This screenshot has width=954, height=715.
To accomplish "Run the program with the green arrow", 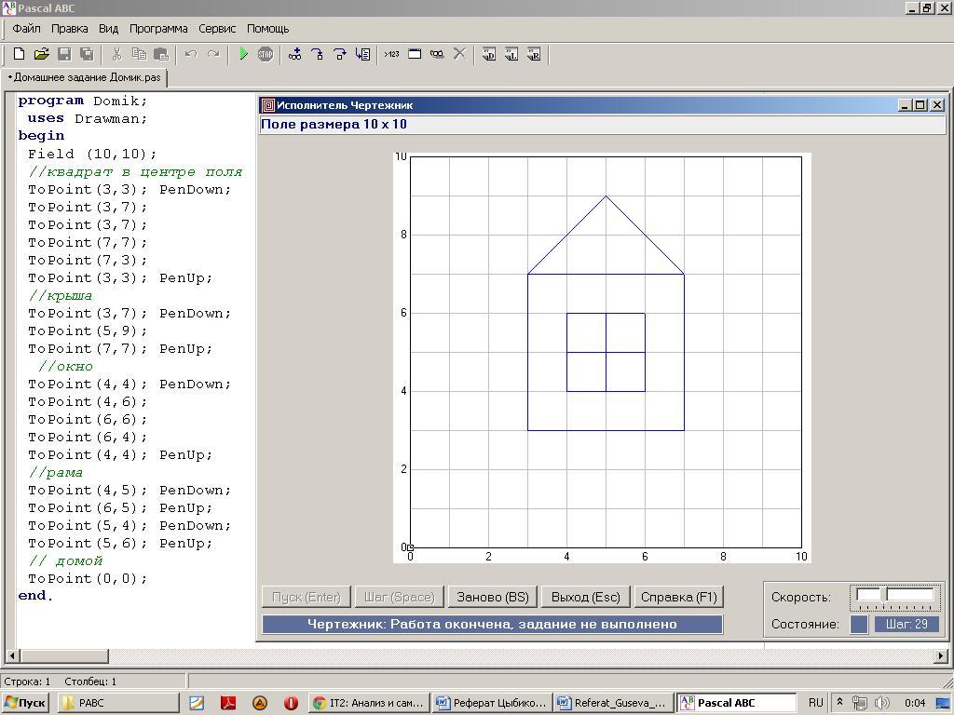I will [x=243, y=54].
